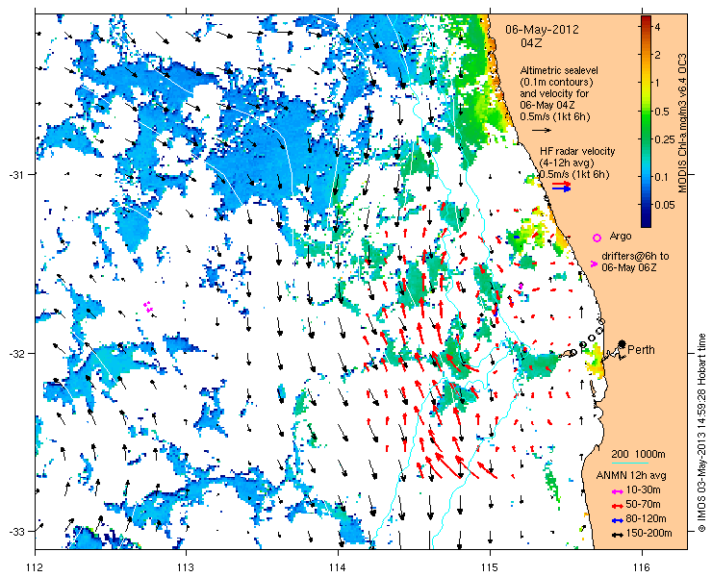Click the cyan bathymetry legend line
The image size is (712, 577).
630,464
